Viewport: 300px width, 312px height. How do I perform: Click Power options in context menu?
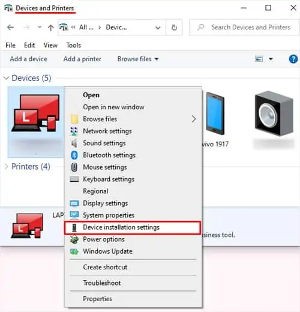click(133, 239)
